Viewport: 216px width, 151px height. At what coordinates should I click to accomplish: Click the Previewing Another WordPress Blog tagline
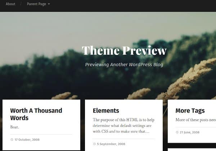coord(124,64)
